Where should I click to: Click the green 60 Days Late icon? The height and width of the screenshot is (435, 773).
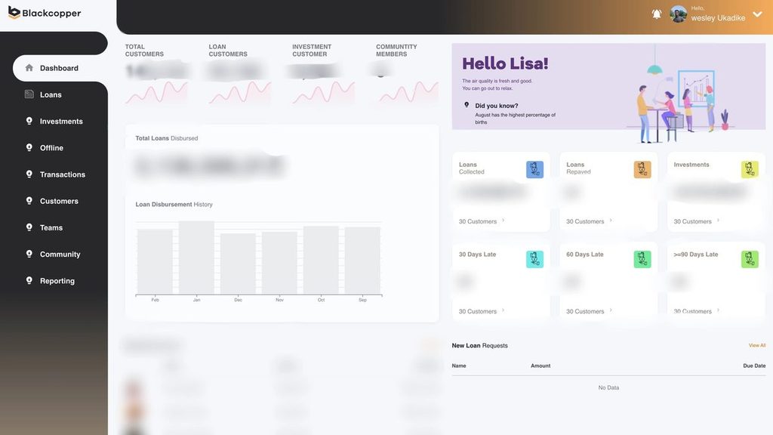[642, 259]
